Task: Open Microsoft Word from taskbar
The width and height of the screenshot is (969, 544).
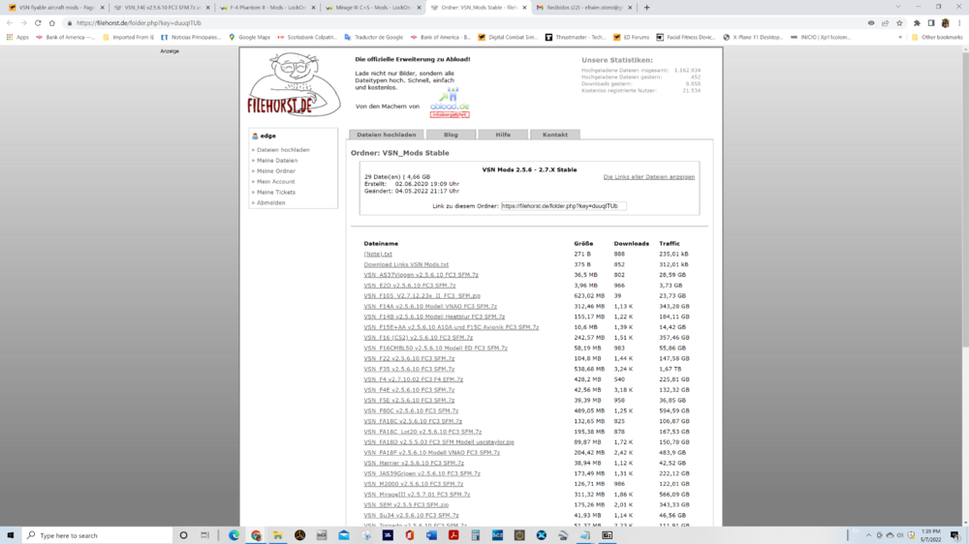Action: pyautogui.click(x=431, y=535)
